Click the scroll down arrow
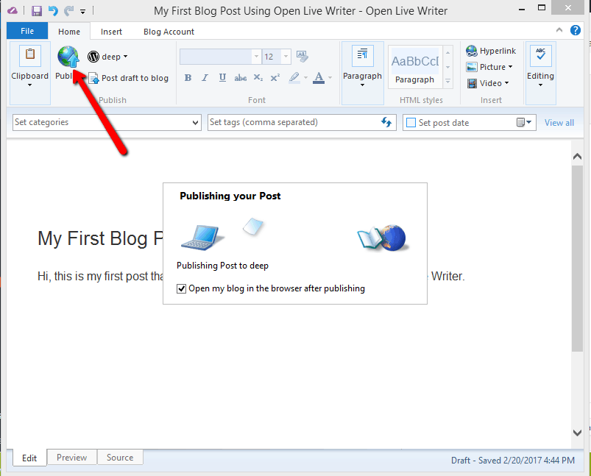591x476 pixels. [577, 433]
